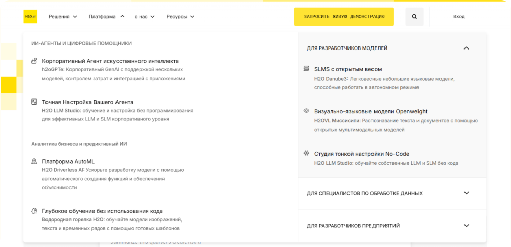Click the H2O Driverless AI description text

pyautogui.click(x=113, y=179)
